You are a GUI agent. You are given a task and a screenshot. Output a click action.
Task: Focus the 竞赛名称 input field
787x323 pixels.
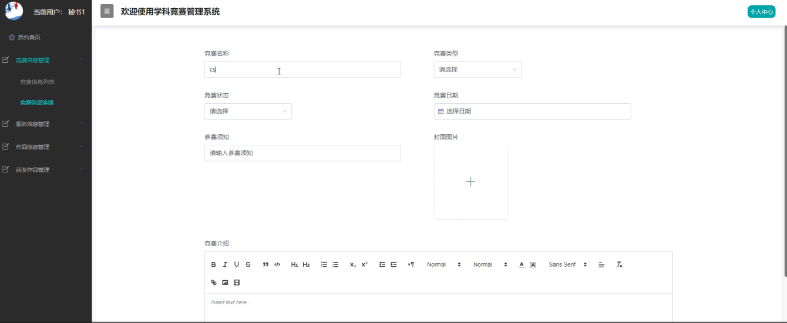pyautogui.click(x=302, y=70)
